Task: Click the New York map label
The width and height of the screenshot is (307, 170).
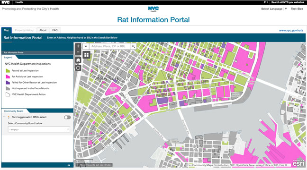Action: coord(108,78)
